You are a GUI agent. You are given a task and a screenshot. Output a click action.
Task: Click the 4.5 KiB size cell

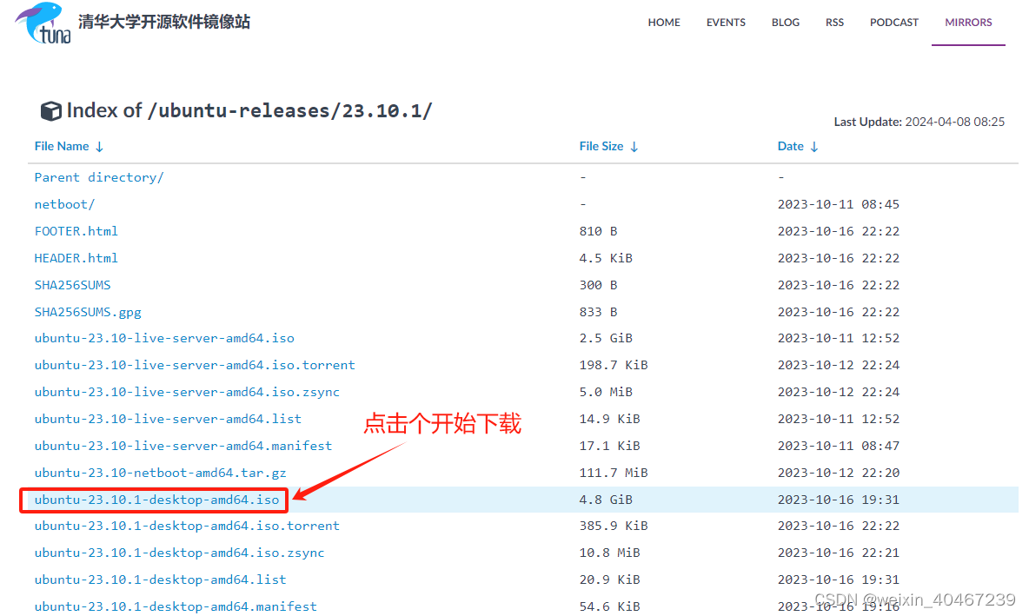point(606,258)
